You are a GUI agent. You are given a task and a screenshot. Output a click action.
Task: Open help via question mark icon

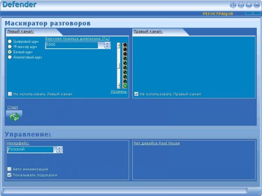pos(233,5)
